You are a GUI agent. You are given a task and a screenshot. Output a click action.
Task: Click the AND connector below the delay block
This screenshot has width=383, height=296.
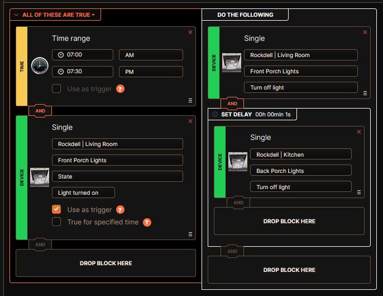(232, 251)
